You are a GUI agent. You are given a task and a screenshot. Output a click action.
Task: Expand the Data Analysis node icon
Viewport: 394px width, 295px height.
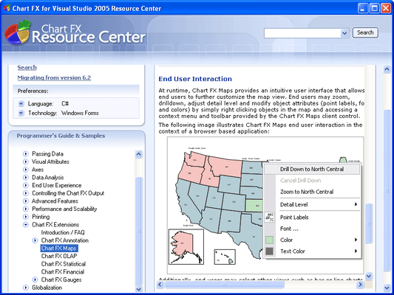coord(26,178)
